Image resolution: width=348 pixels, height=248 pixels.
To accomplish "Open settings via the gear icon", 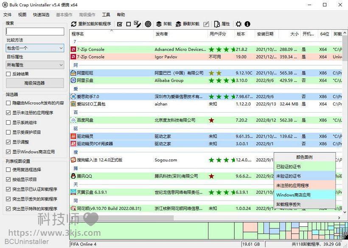I will pyautogui.click(x=239, y=24).
